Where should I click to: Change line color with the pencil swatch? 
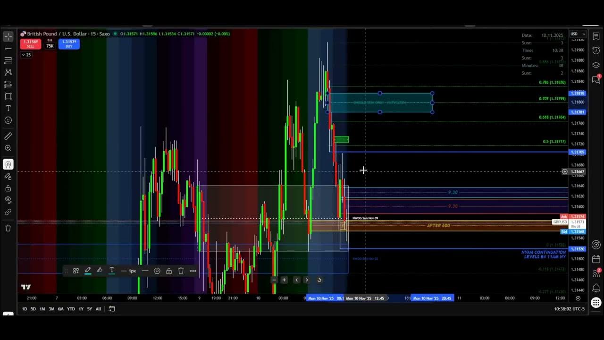point(88,271)
